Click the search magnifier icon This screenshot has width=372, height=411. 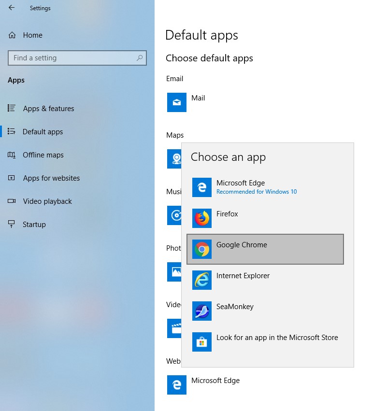[x=140, y=57]
